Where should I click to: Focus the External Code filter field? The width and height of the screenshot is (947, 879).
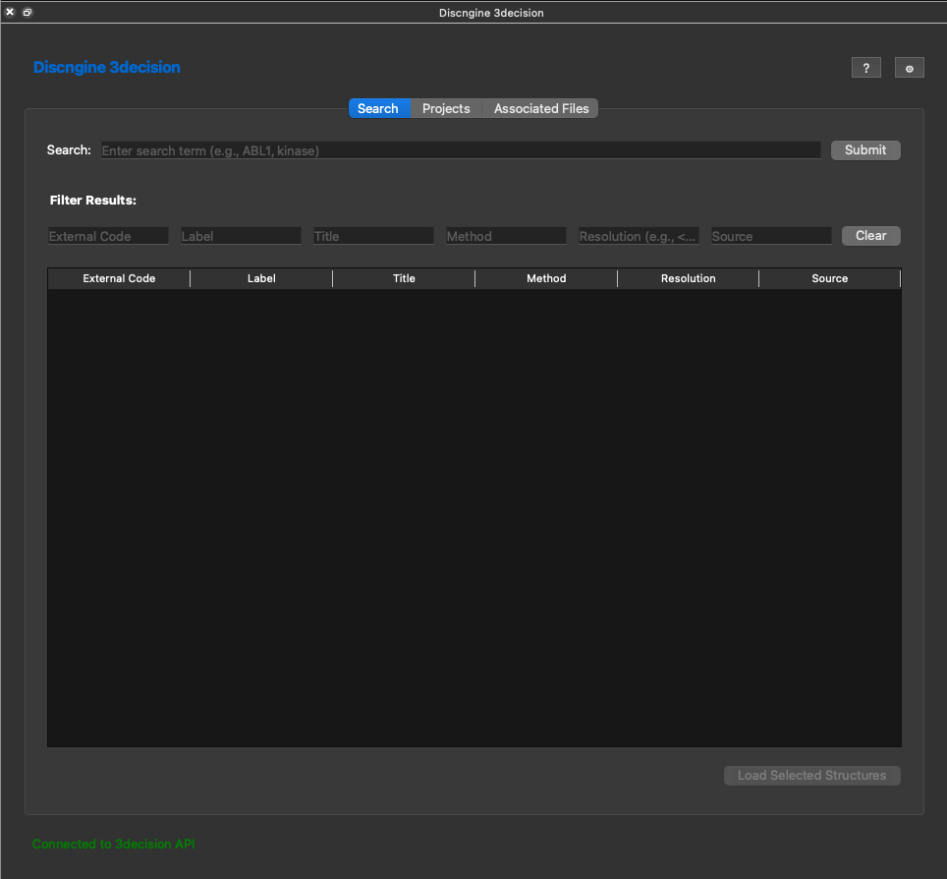[x=108, y=236]
